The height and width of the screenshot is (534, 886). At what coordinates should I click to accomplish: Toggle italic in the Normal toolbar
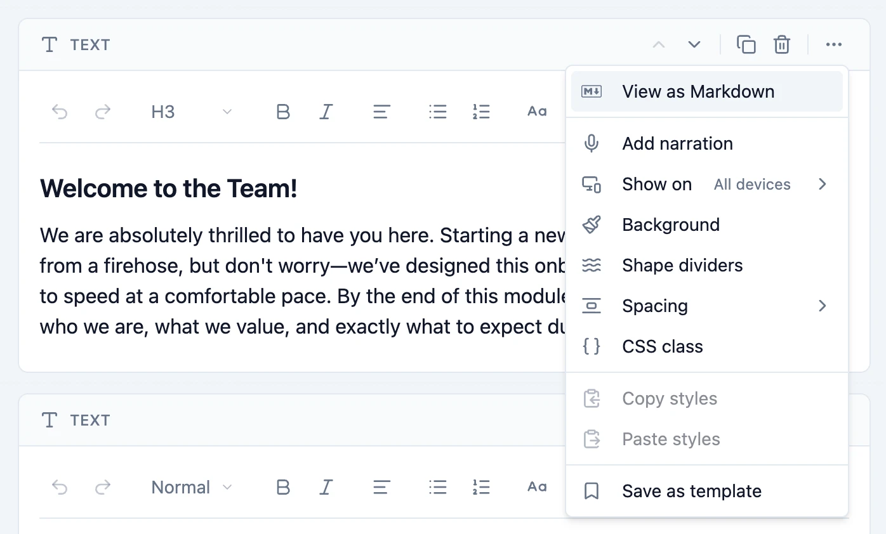(x=326, y=488)
